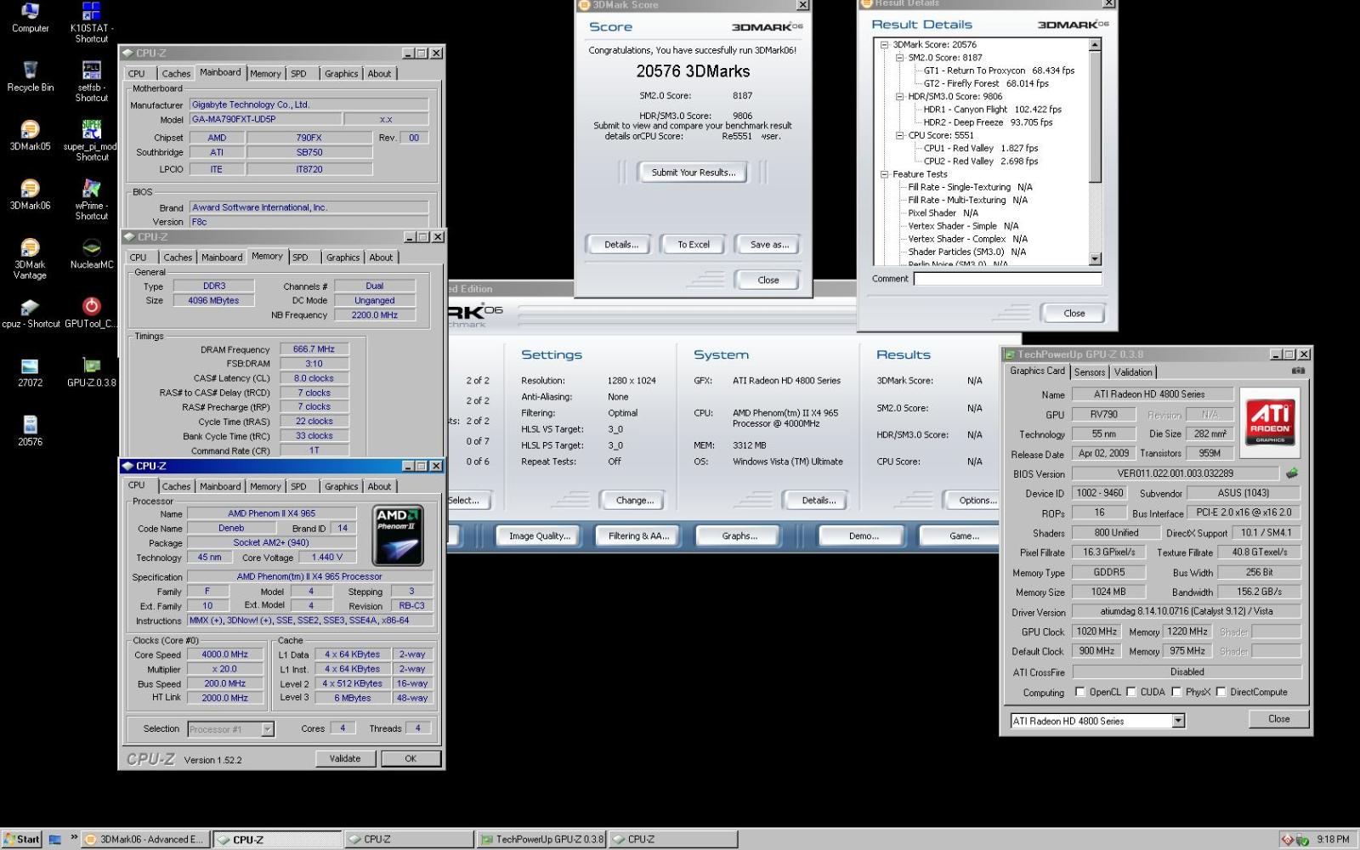Image resolution: width=1360 pixels, height=850 pixels.
Task: Expand the quick launch chevron on the taskbar
Action: (x=74, y=838)
